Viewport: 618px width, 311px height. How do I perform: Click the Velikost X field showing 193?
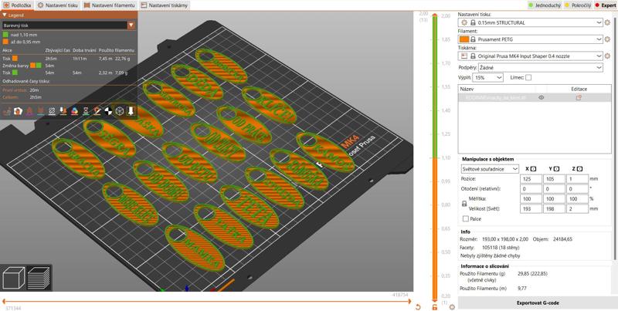[531, 209]
